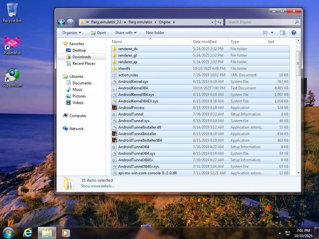Click the AndroidKernelX64 text document icon

tap(115, 88)
